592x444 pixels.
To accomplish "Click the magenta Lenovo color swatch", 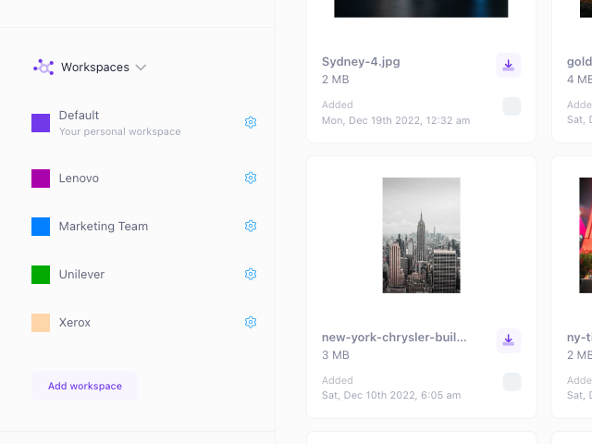I will pos(41,179).
